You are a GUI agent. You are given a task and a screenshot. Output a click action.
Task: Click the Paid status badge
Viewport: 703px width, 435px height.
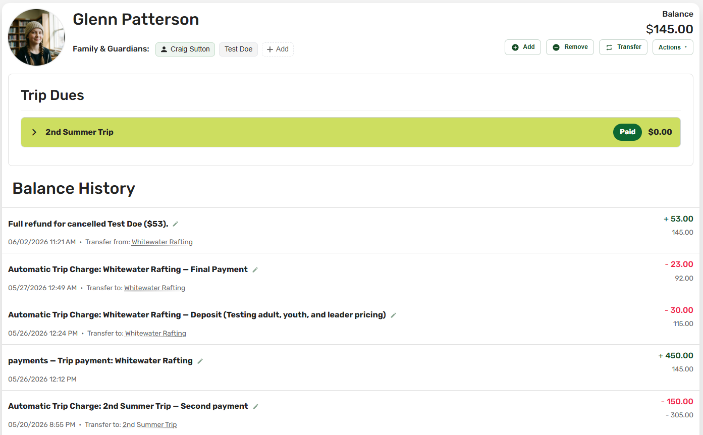[x=627, y=132]
